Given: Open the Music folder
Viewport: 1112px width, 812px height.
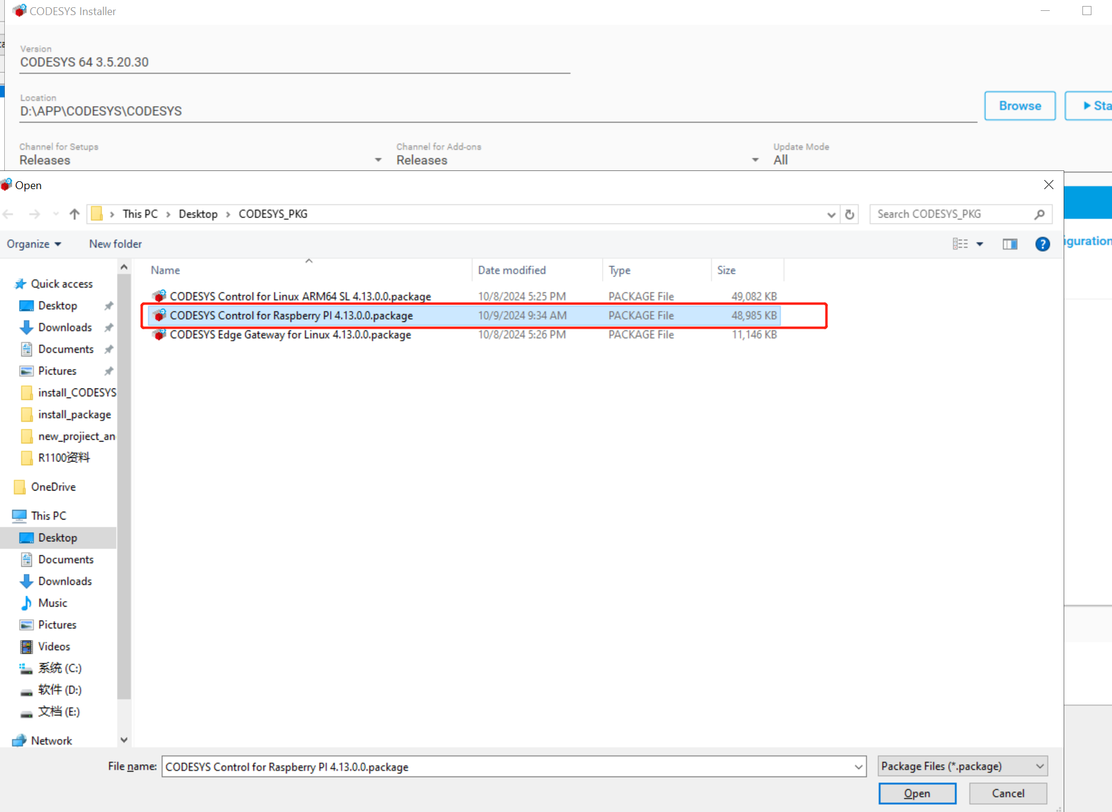Looking at the screenshot, I should point(53,603).
